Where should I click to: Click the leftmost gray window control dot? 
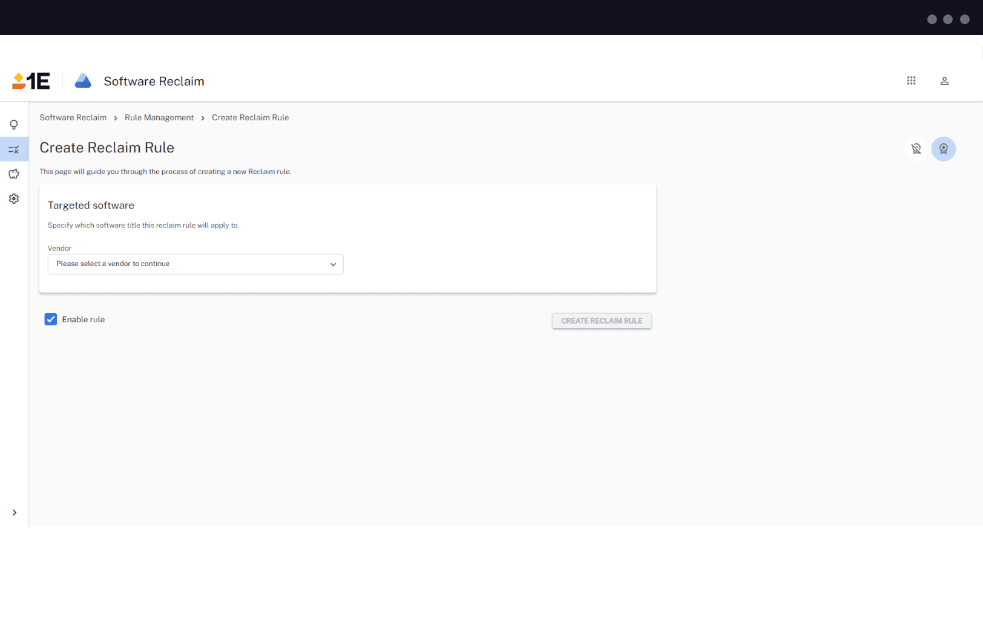coord(932,19)
